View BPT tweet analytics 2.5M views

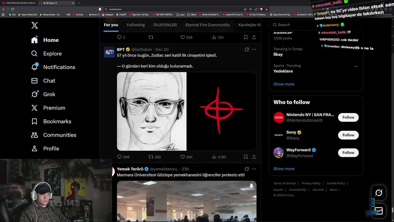tap(219, 157)
